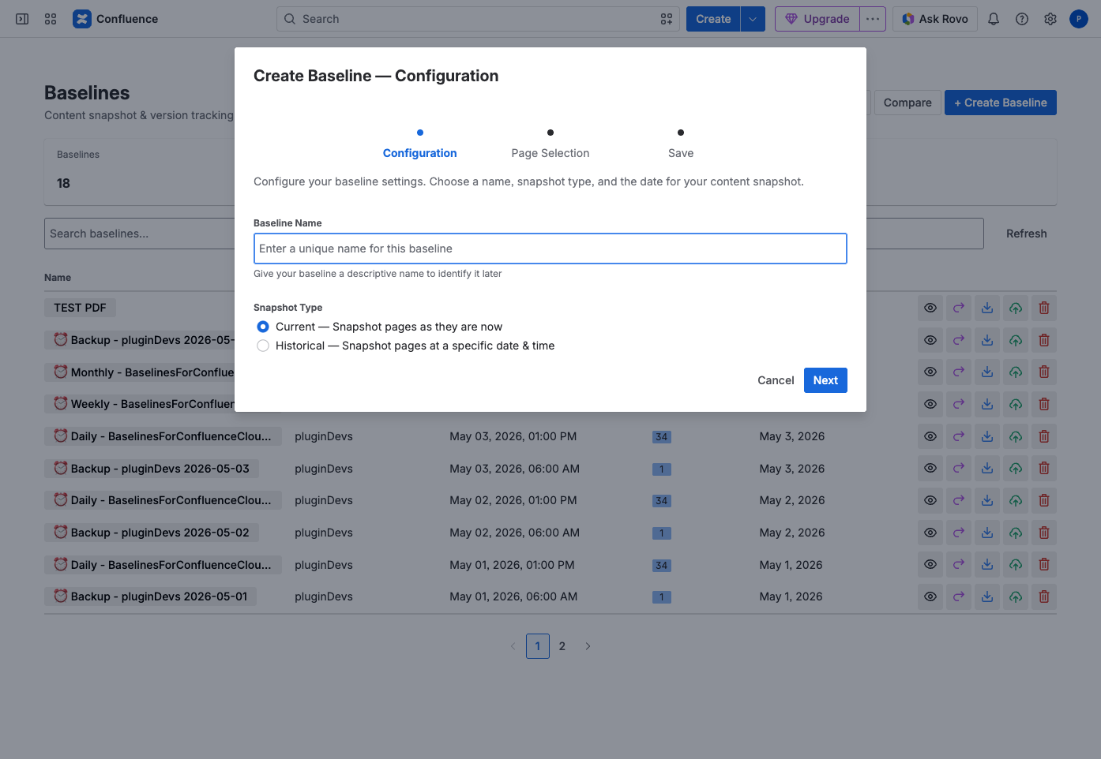Toggle the sidebar collapse icon
The height and width of the screenshot is (759, 1101).
(22, 19)
